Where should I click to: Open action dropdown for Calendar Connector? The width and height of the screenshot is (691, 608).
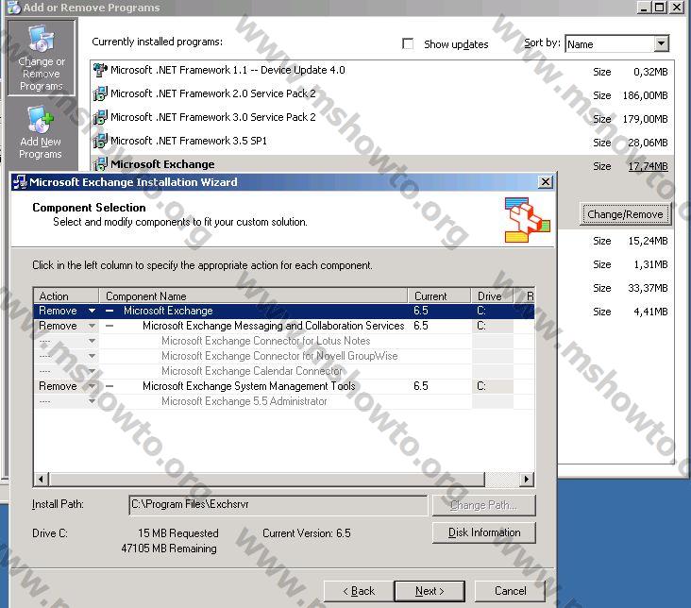pyautogui.click(x=92, y=371)
